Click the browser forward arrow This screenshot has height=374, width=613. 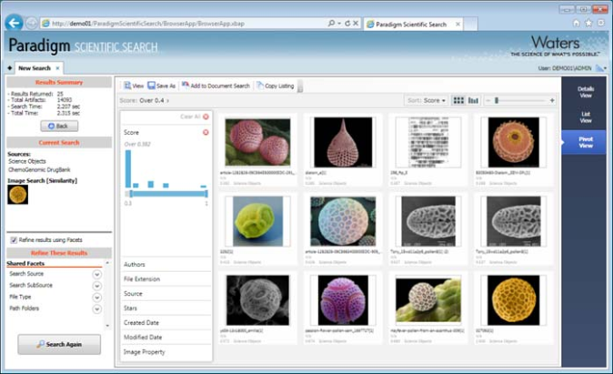[31, 24]
